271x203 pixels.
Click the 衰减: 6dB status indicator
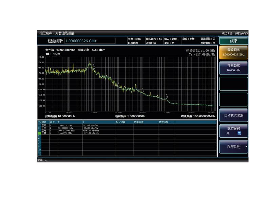tap(190, 39)
